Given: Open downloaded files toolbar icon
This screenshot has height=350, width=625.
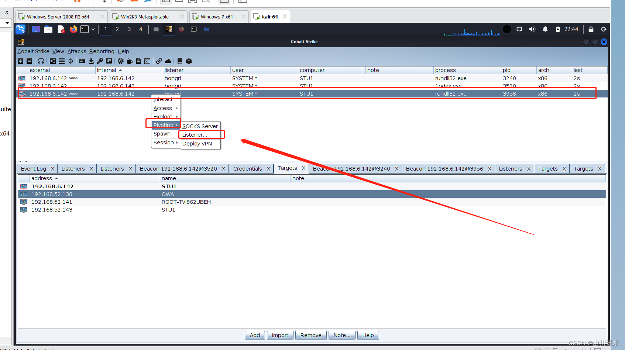Looking at the screenshot, I should [91, 61].
